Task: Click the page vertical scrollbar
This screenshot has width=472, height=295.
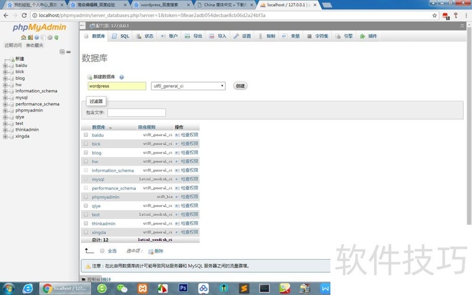Action: tap(469, 126)
